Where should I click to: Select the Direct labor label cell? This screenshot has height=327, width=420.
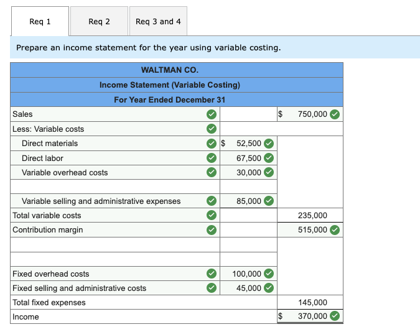point(115,158)
